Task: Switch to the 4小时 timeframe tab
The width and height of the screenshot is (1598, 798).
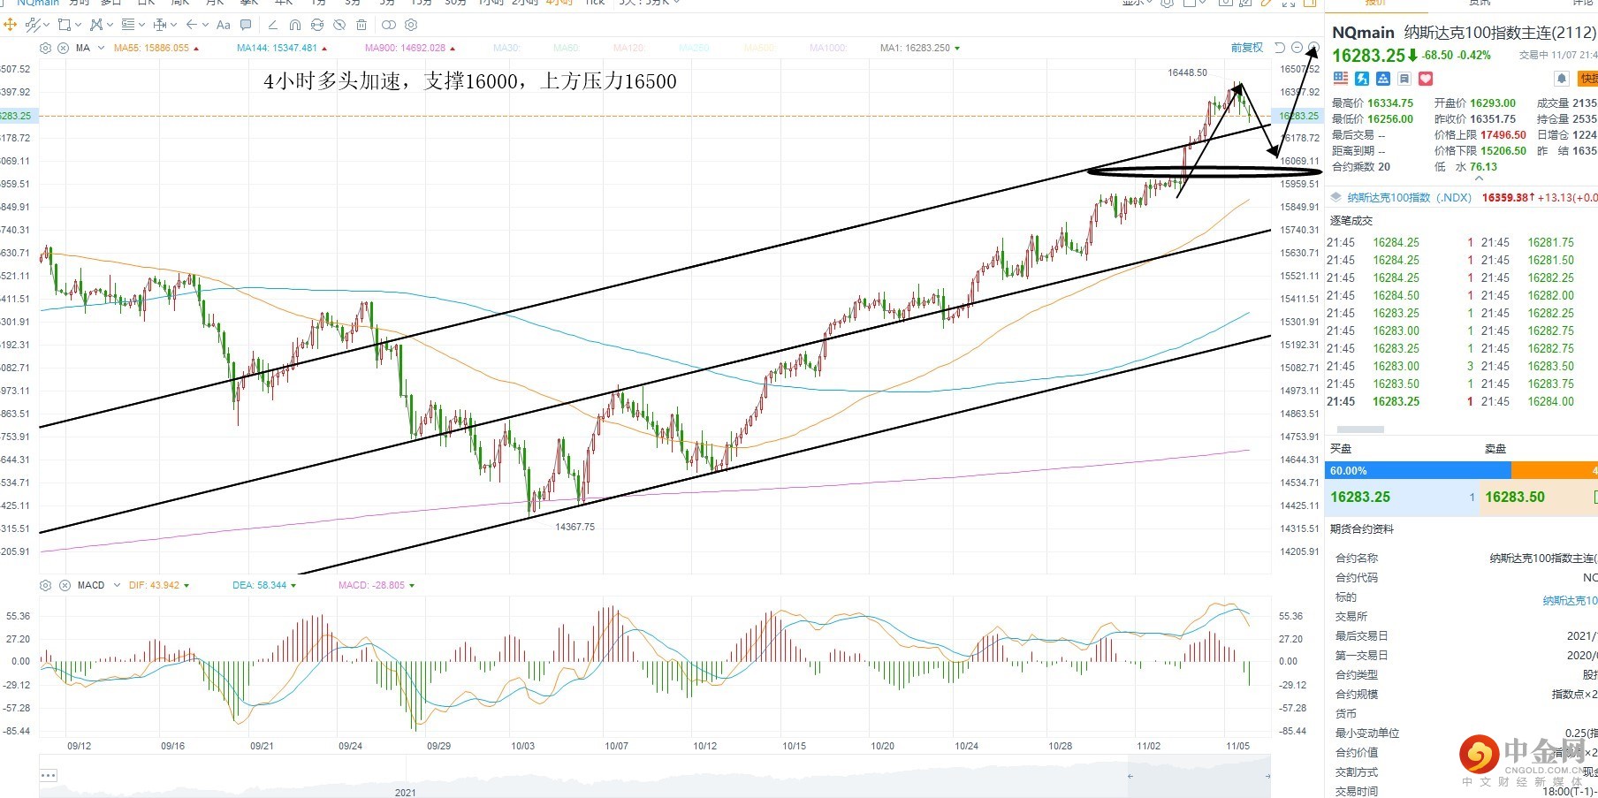Action: click(x=559, y=3)
